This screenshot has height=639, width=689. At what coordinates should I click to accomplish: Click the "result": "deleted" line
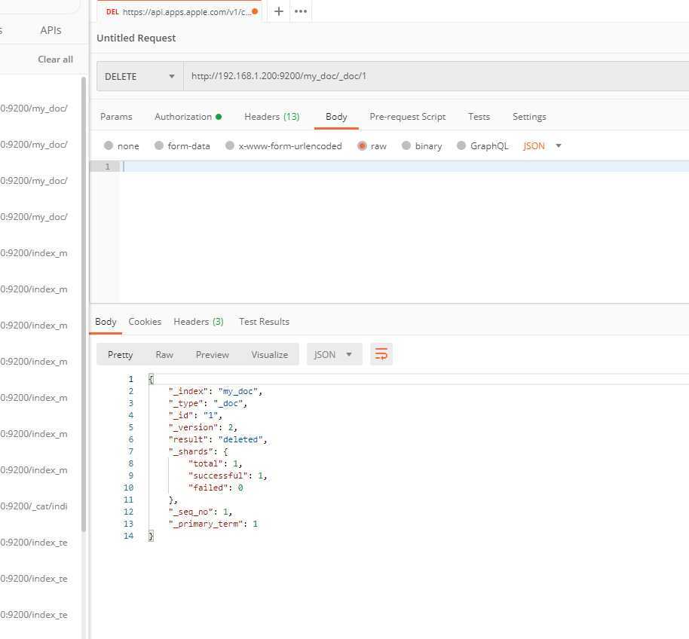(218, 439)
